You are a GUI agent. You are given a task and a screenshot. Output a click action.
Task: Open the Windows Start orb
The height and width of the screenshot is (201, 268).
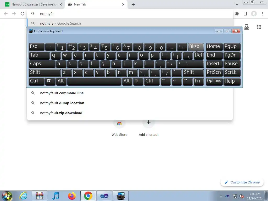click(7, 196)
